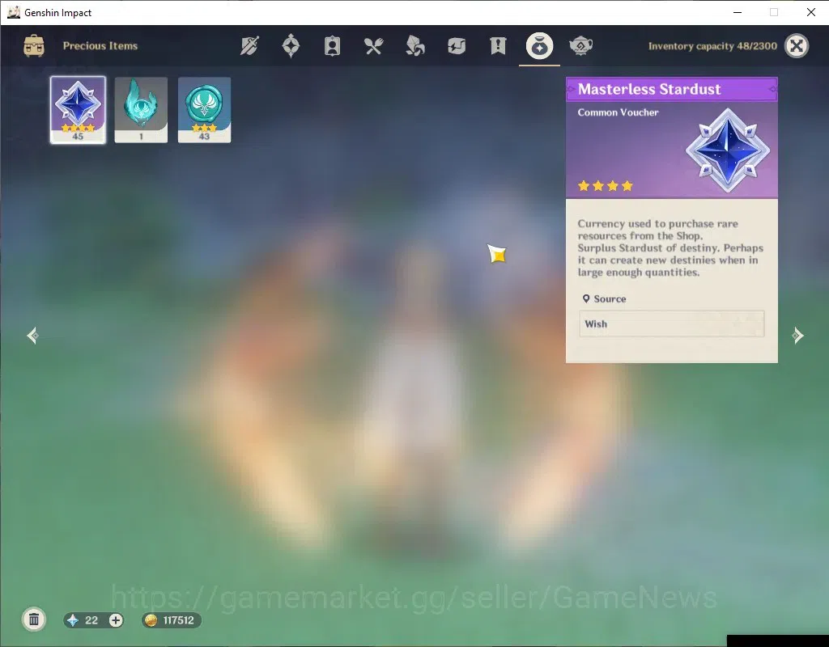Click the Primogem count showing 22
This screenshot has height=647, width=829.
pos(91,620)
